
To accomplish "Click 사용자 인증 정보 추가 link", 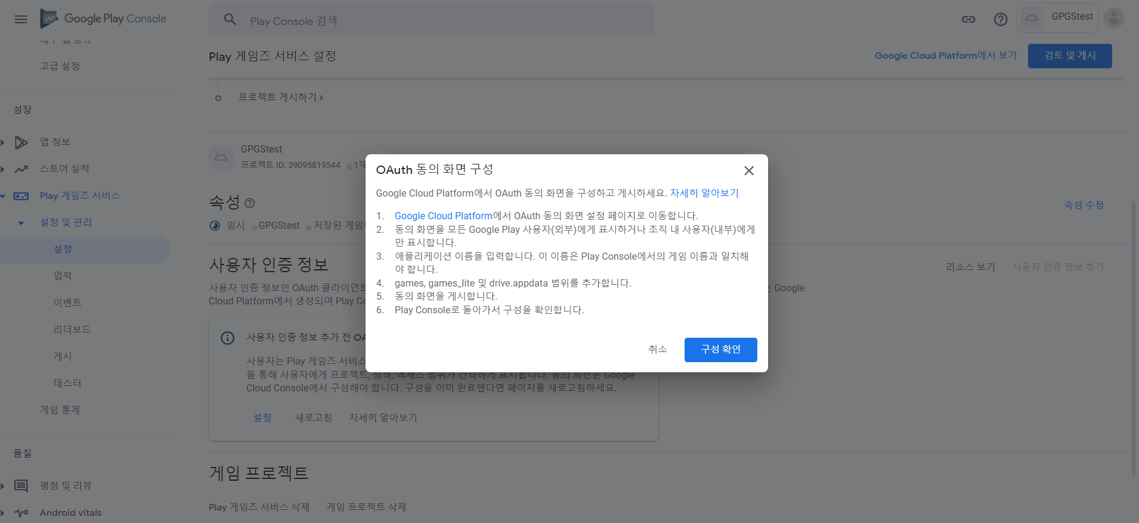I will pyautogui.click(x=1058, y=267).
